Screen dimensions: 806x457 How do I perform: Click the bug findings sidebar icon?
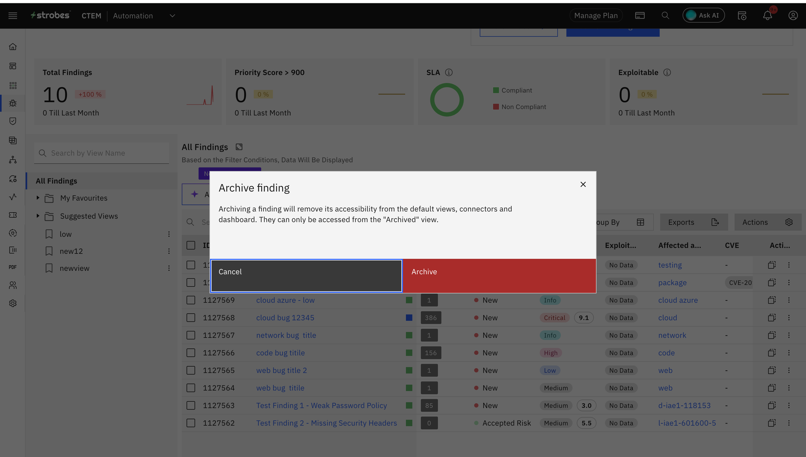(x=13, y=103)
